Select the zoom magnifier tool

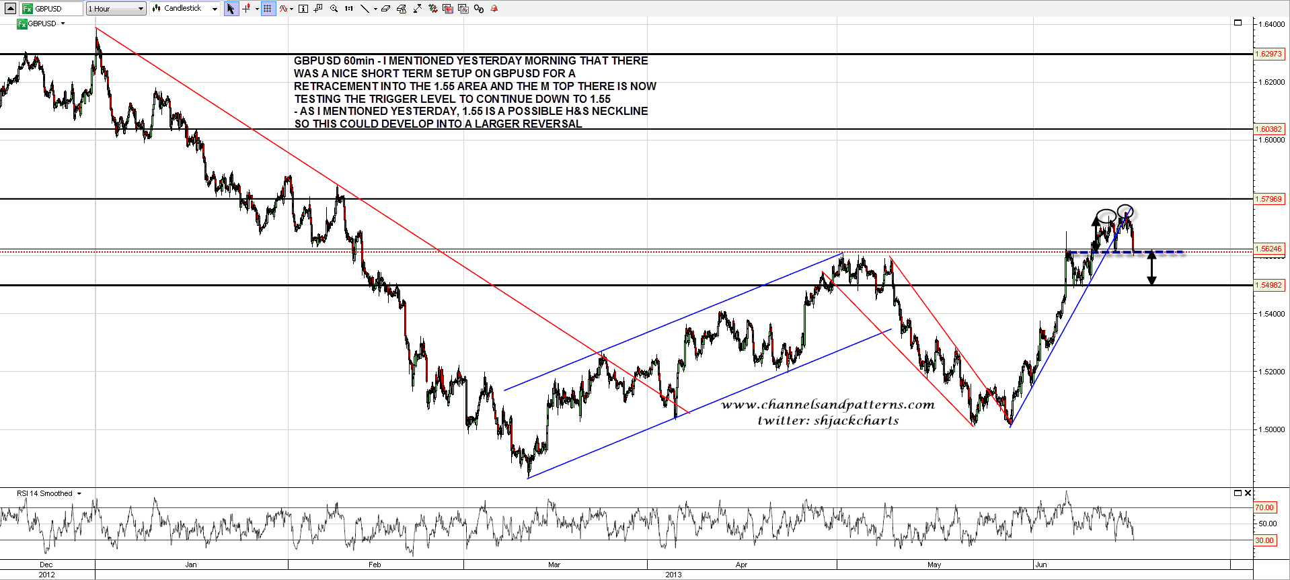(334, 9)
